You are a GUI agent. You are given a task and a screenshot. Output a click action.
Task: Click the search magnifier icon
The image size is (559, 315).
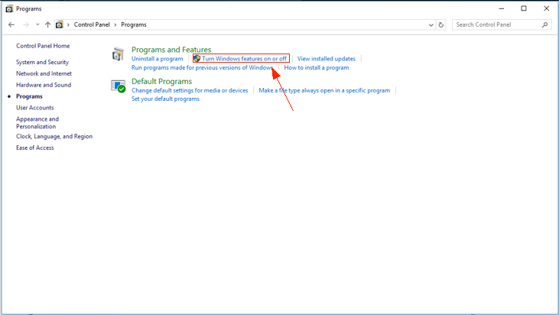pos(545,24)
